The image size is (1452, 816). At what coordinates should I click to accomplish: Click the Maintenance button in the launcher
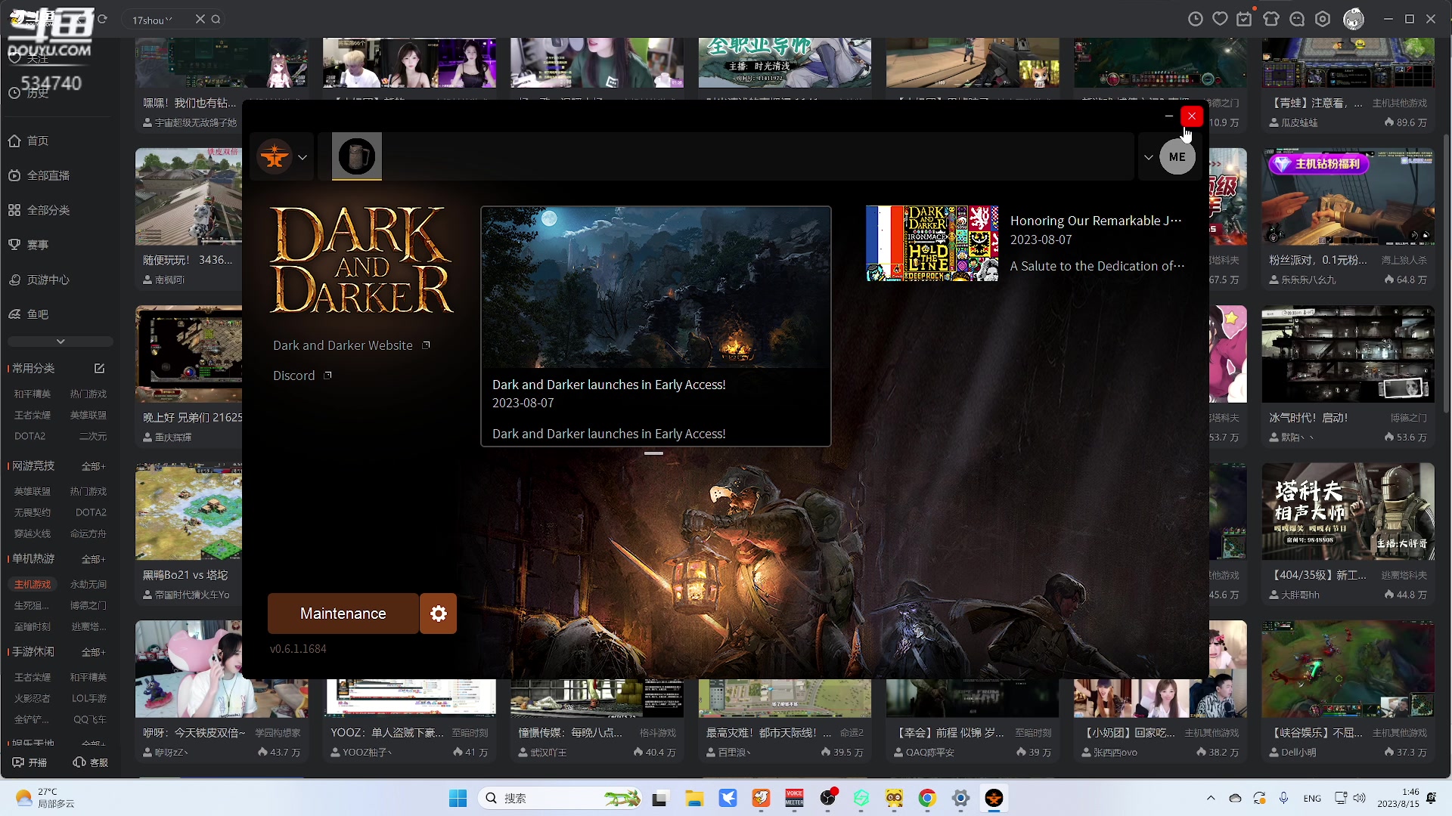[x=343, y=614]
